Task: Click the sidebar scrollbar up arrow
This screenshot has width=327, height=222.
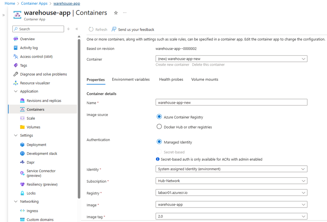Action: 79,37
